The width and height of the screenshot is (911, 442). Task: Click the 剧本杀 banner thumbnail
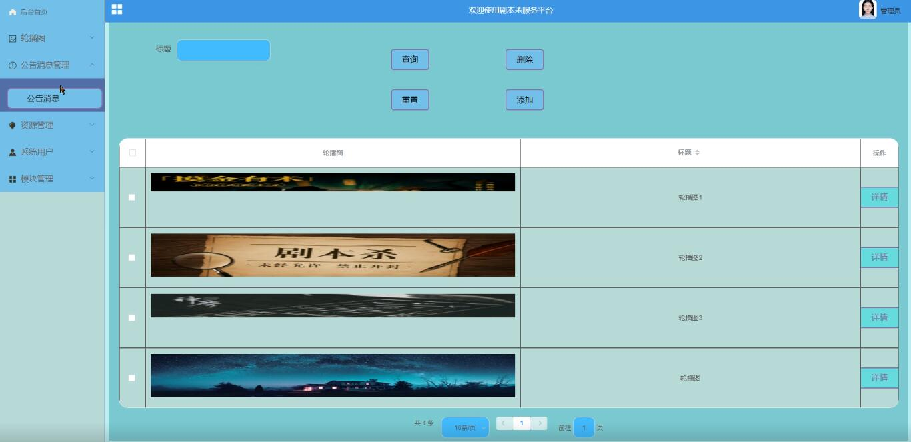[333, 255]
